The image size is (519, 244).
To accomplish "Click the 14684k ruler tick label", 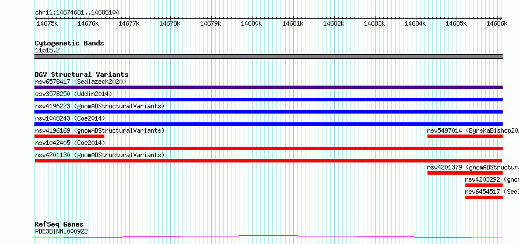I will pos(415,23).
